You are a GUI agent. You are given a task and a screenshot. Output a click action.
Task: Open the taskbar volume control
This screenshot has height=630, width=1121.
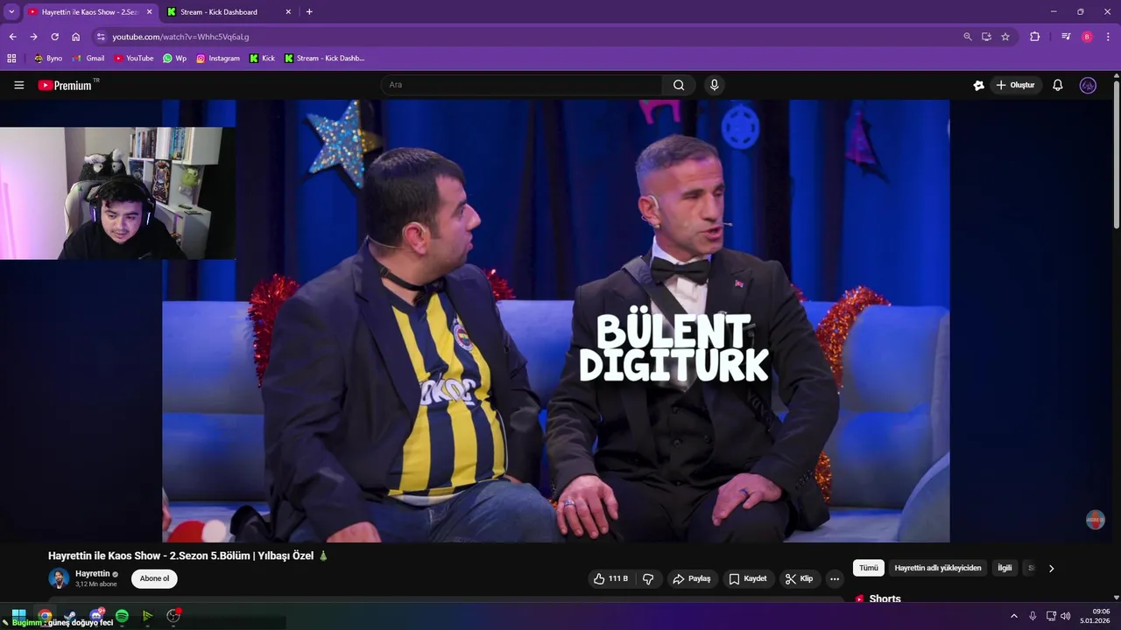[1066, 616]
